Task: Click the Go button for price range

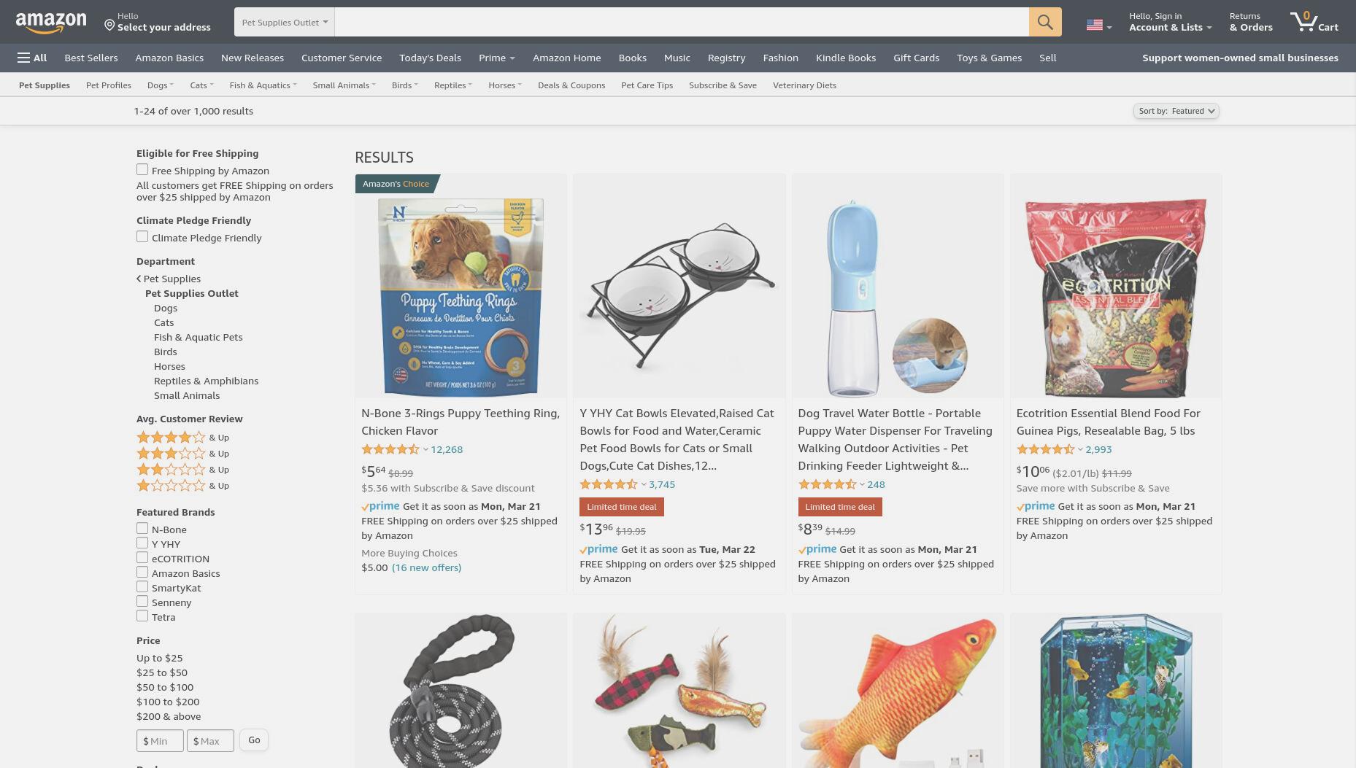Action: click(x=254, y=740)
